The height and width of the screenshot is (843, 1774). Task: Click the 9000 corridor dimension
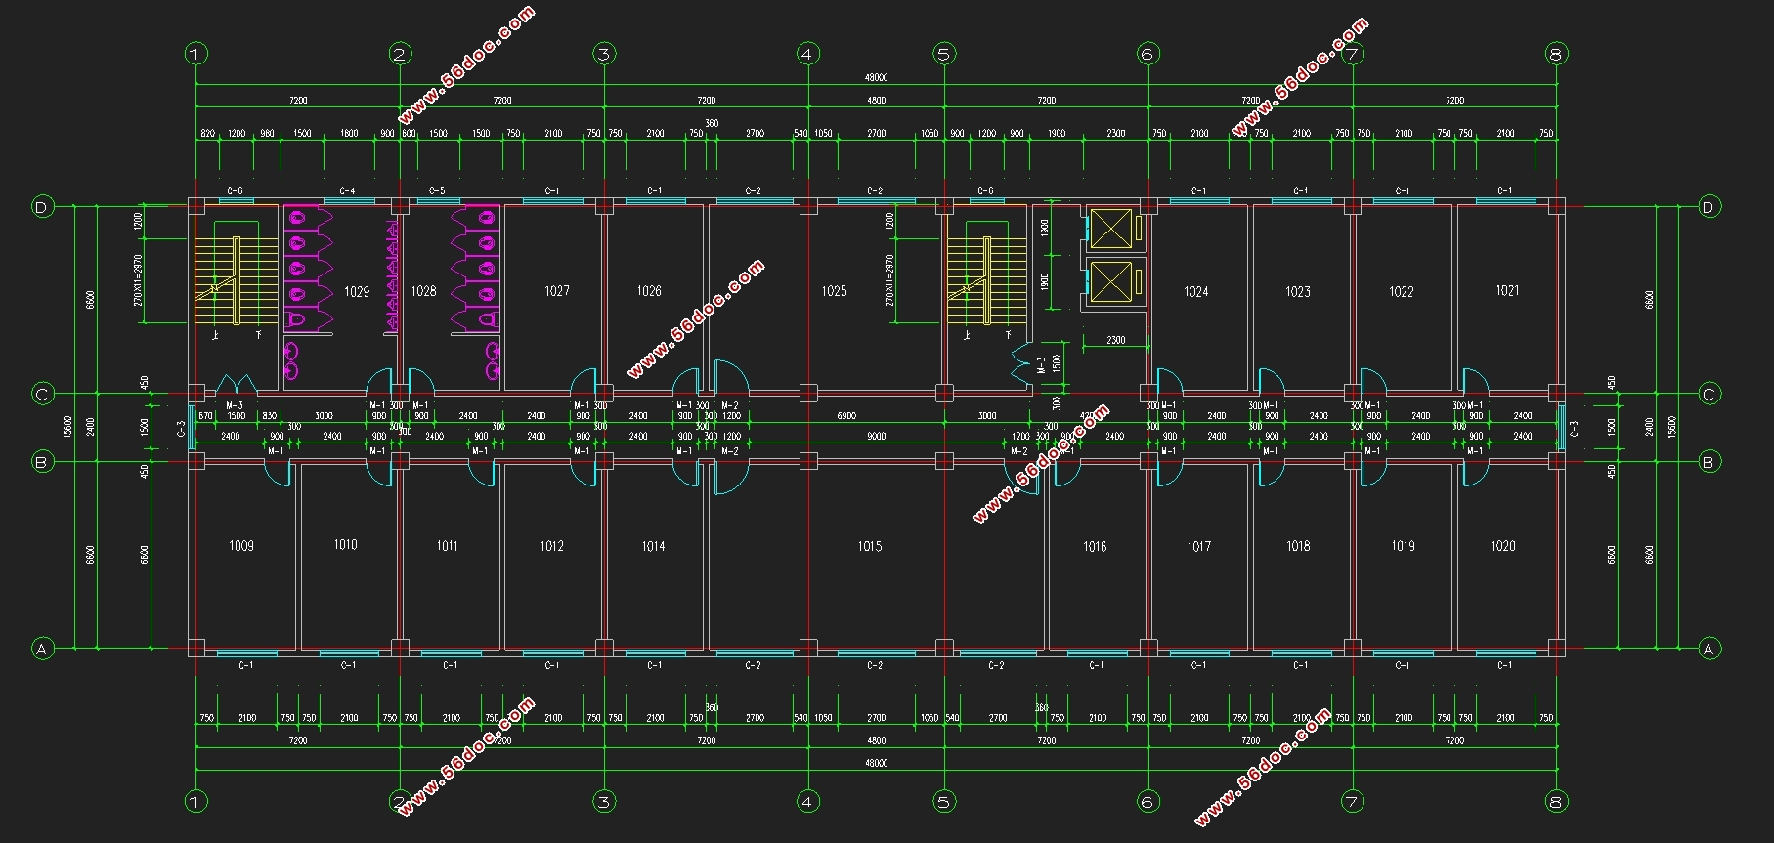[x=877, y=437]
